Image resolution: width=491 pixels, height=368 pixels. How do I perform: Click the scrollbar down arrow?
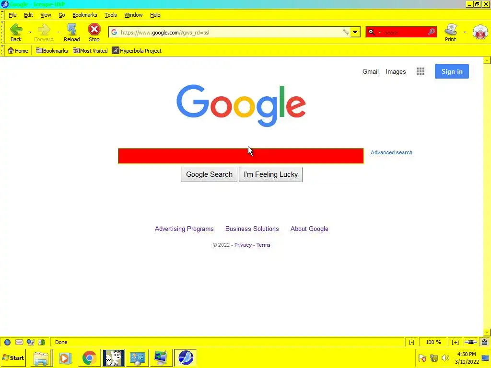(487, 333)
